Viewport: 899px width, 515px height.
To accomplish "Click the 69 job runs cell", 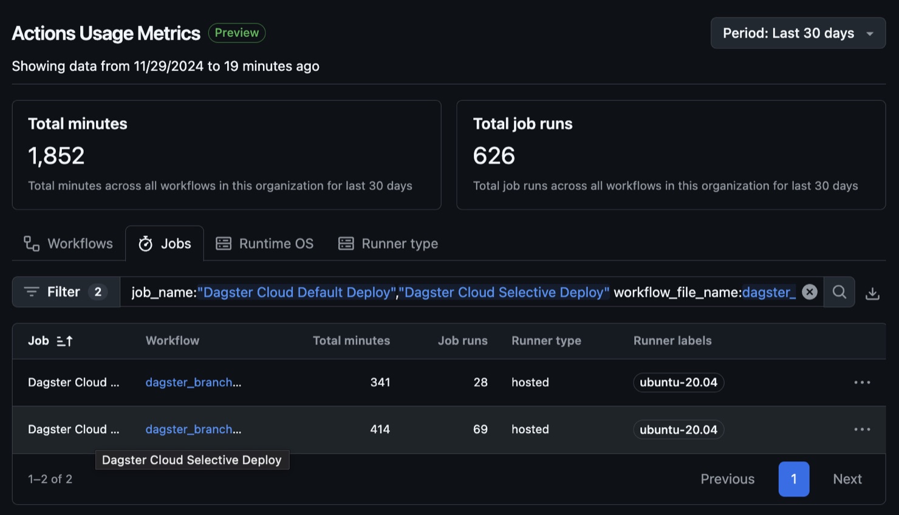I will pos(480,429).
